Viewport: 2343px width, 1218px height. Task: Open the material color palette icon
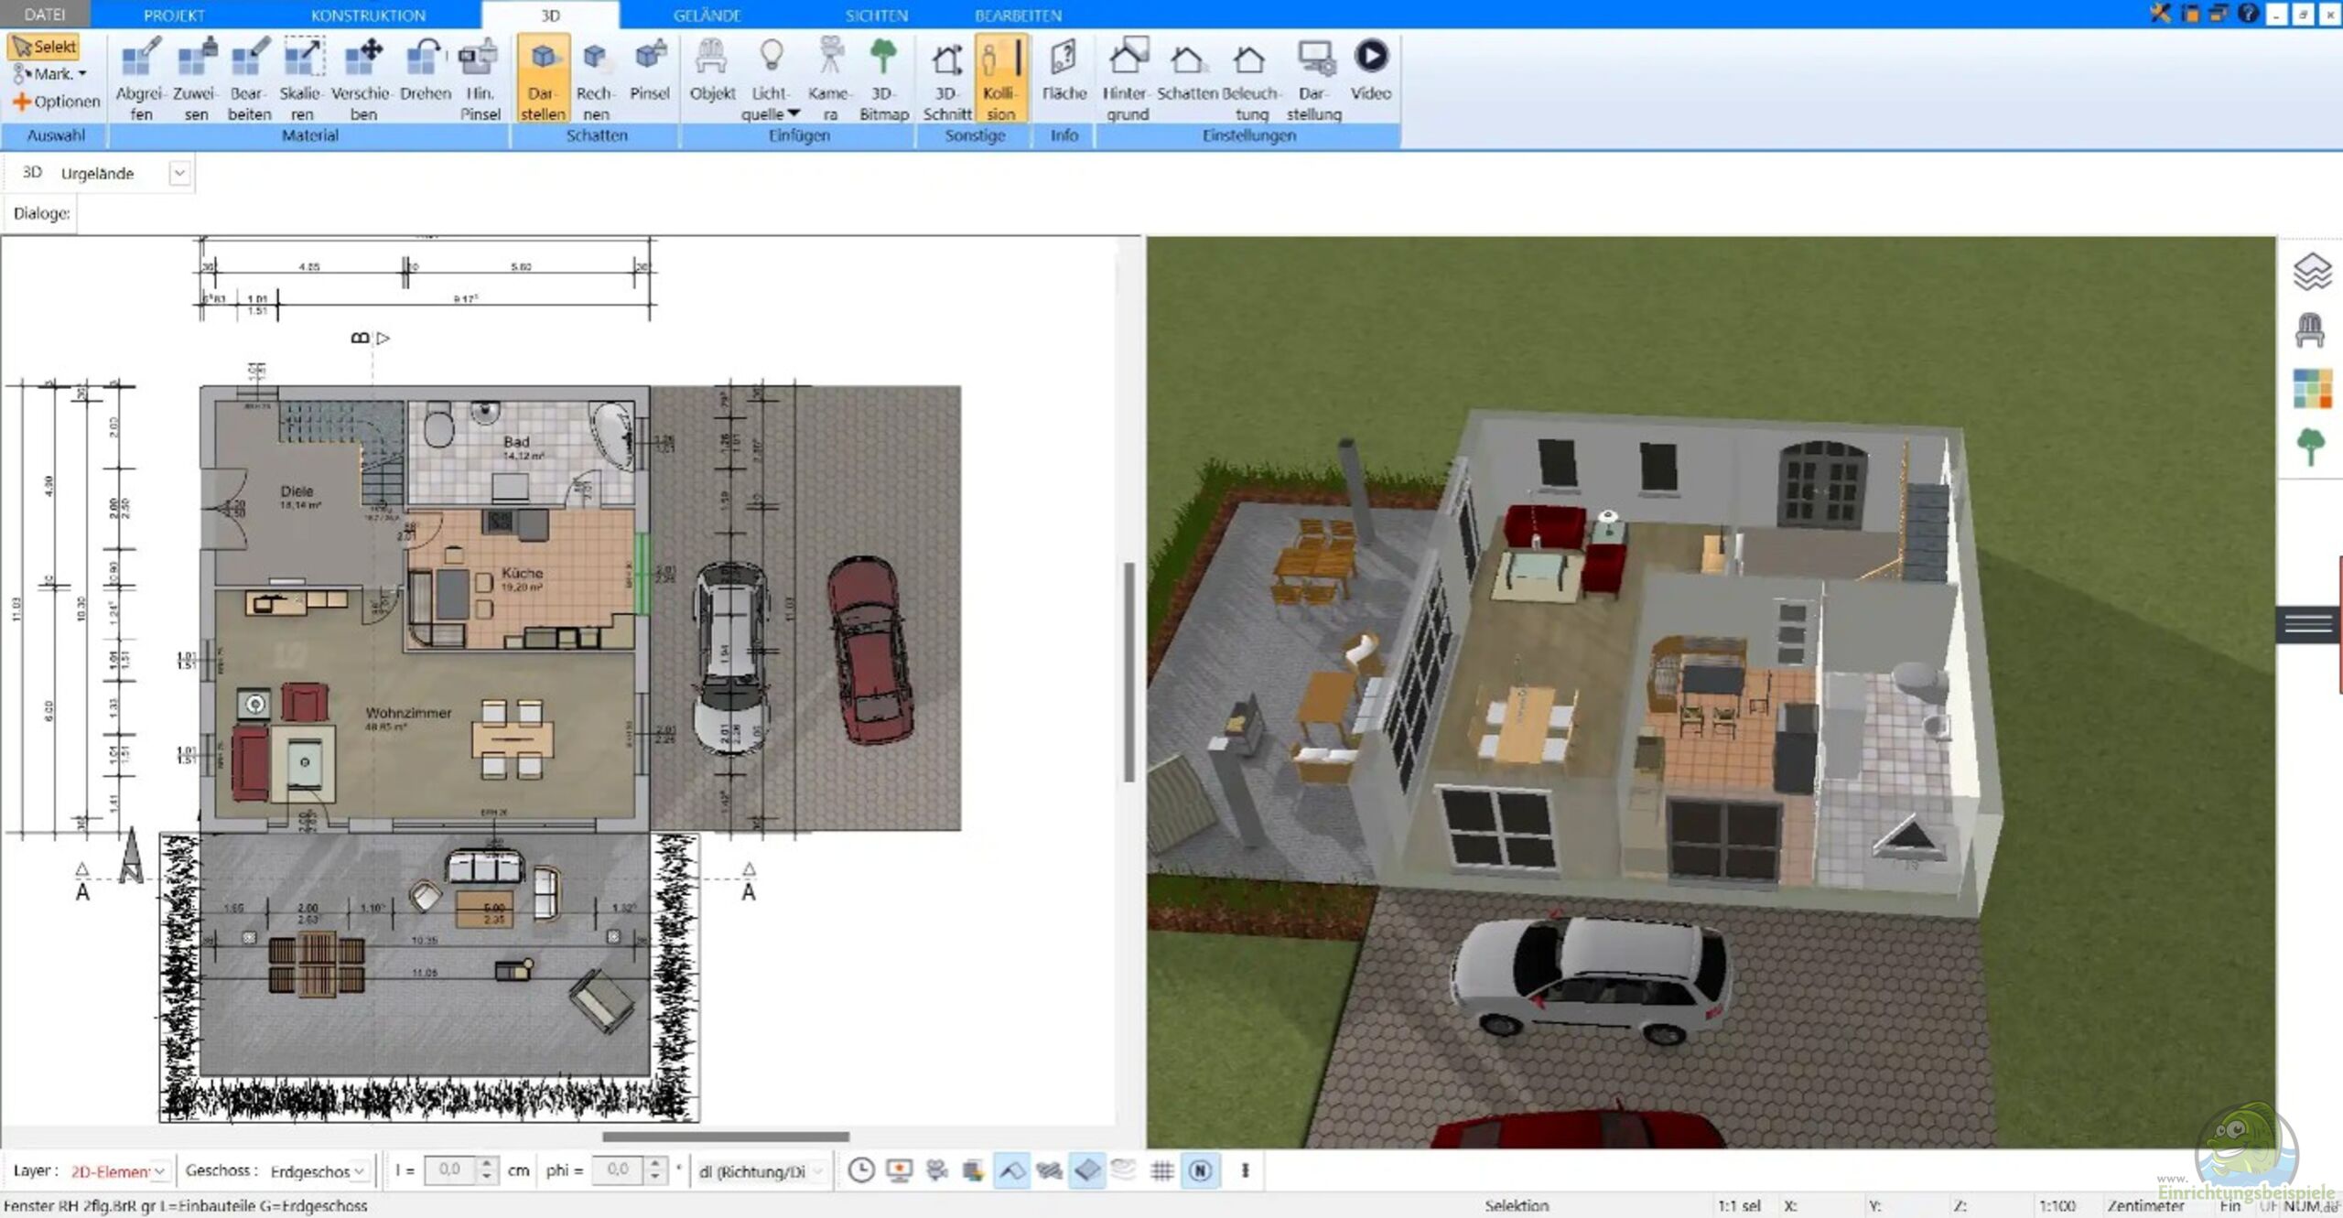(2312, 389)
